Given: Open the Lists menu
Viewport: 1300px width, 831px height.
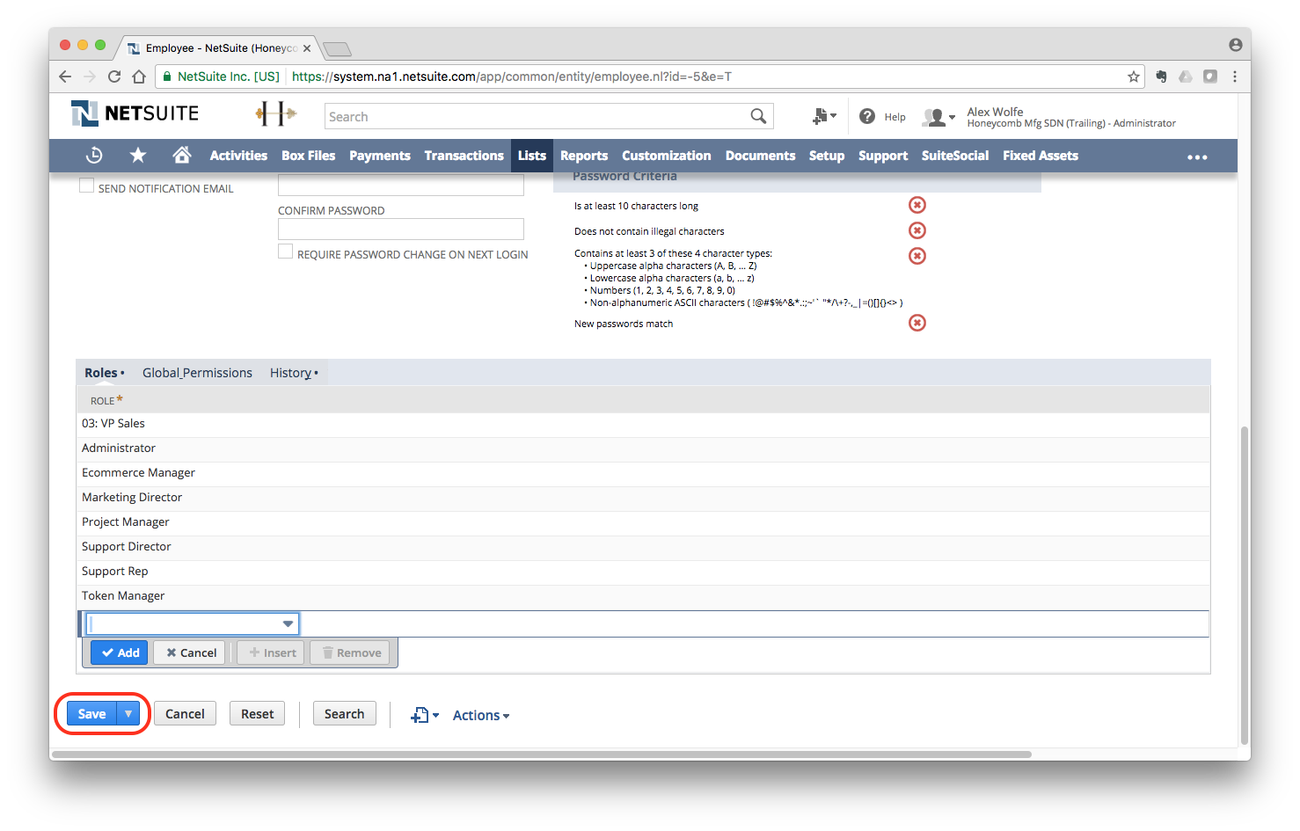Looking at the screenshot, I should (532, 156).
